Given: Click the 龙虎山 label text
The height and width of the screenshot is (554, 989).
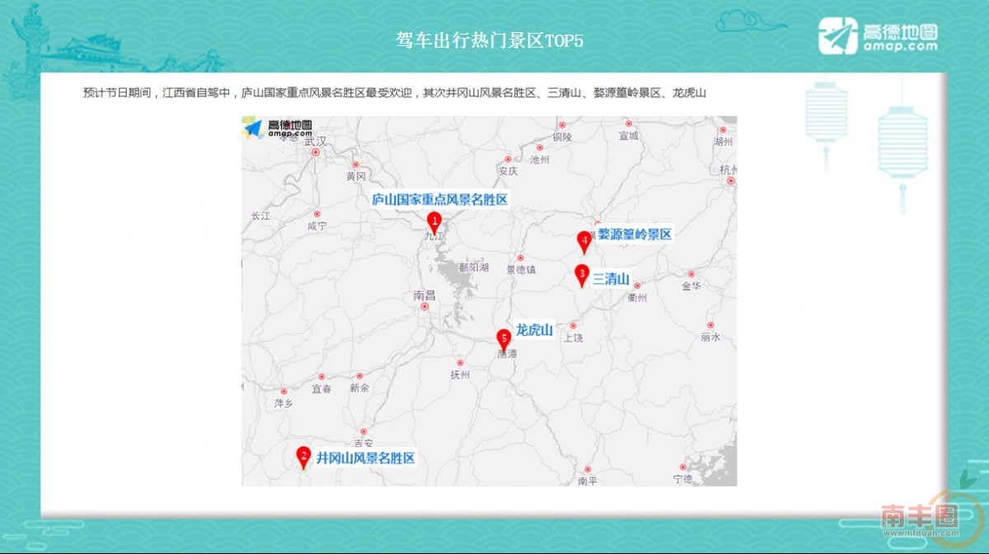Looking at the screenshot, I should (x=534, y=330).
